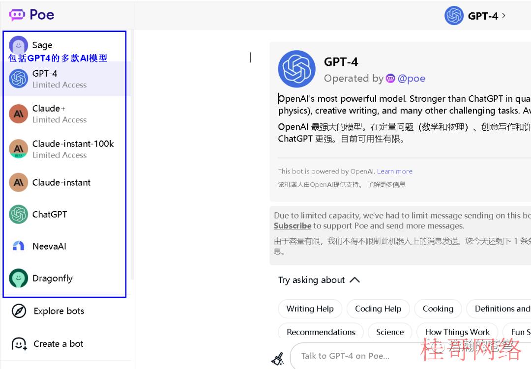This screenshot has height=369, width=531.
Task: Open ChatGPT chat in sidebar
Action: click(64, 214)
